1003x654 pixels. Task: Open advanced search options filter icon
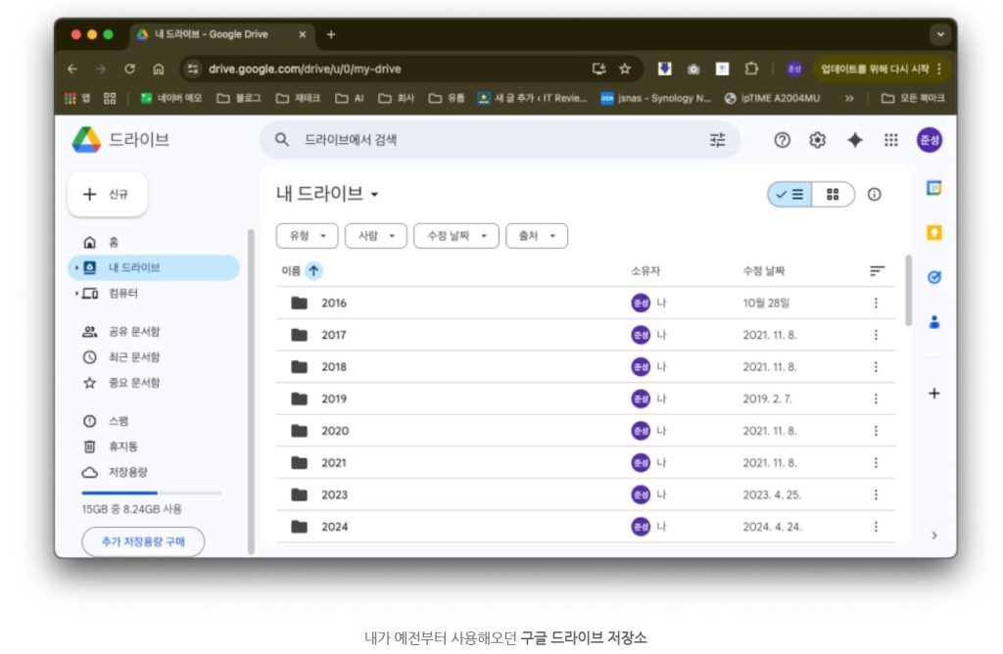click(x=718, y=140)
